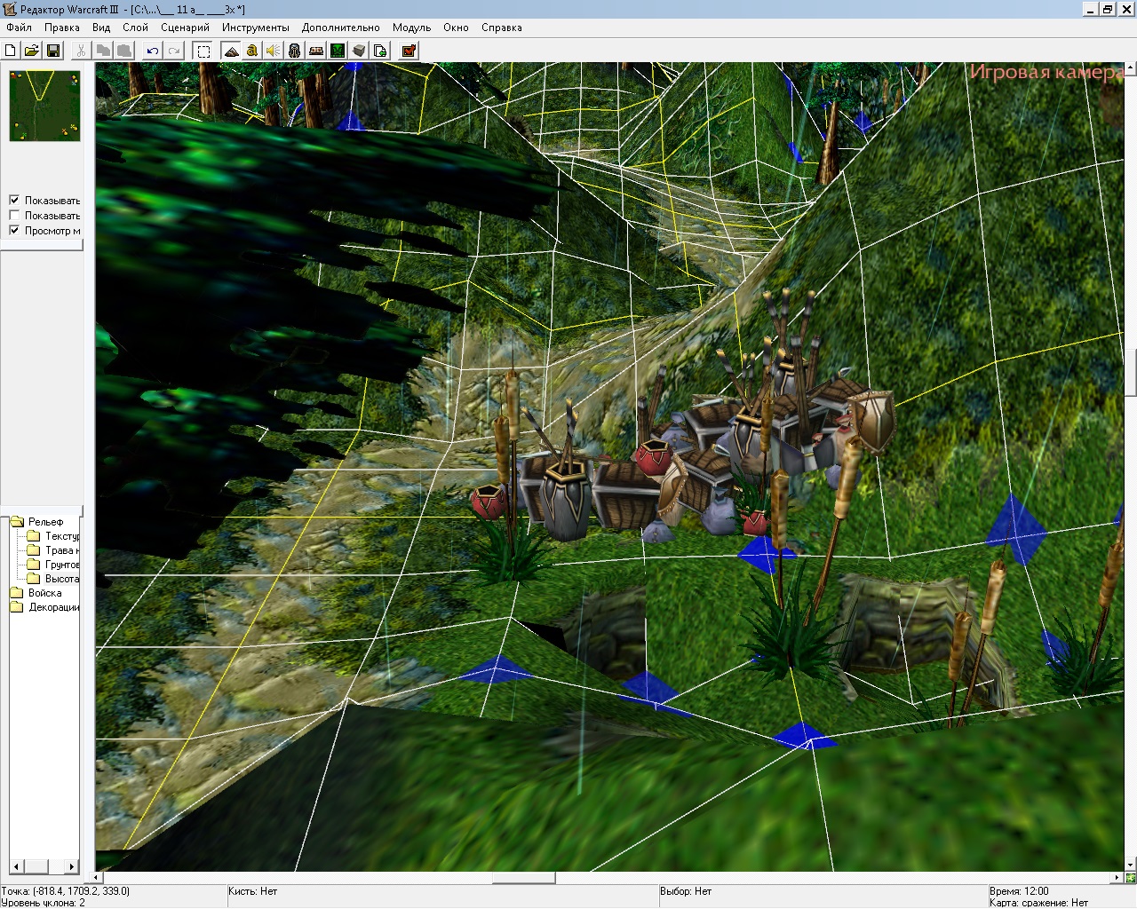This screenshot has width=1137, height=909.
Task: Click the Карта: сражение: Нет status text
Action: click(x=1038, y=903)
